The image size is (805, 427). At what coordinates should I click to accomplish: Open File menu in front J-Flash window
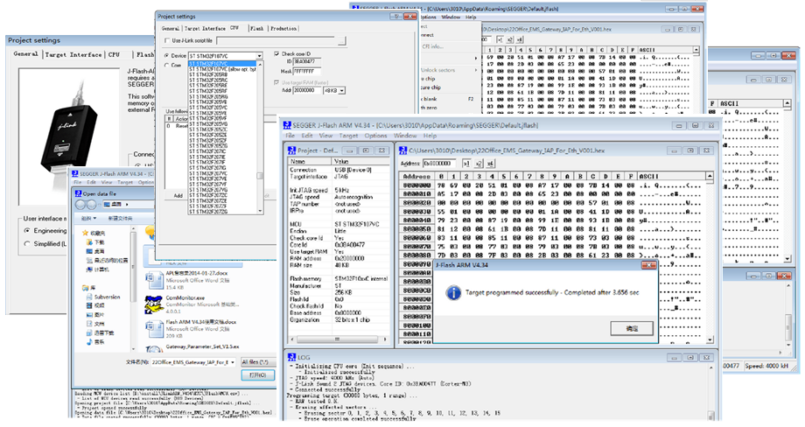pyautogui.click(x=290, y=136)
